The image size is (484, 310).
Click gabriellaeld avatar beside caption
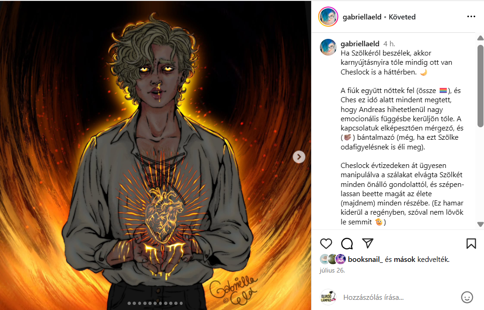click(x=328, y=47)
